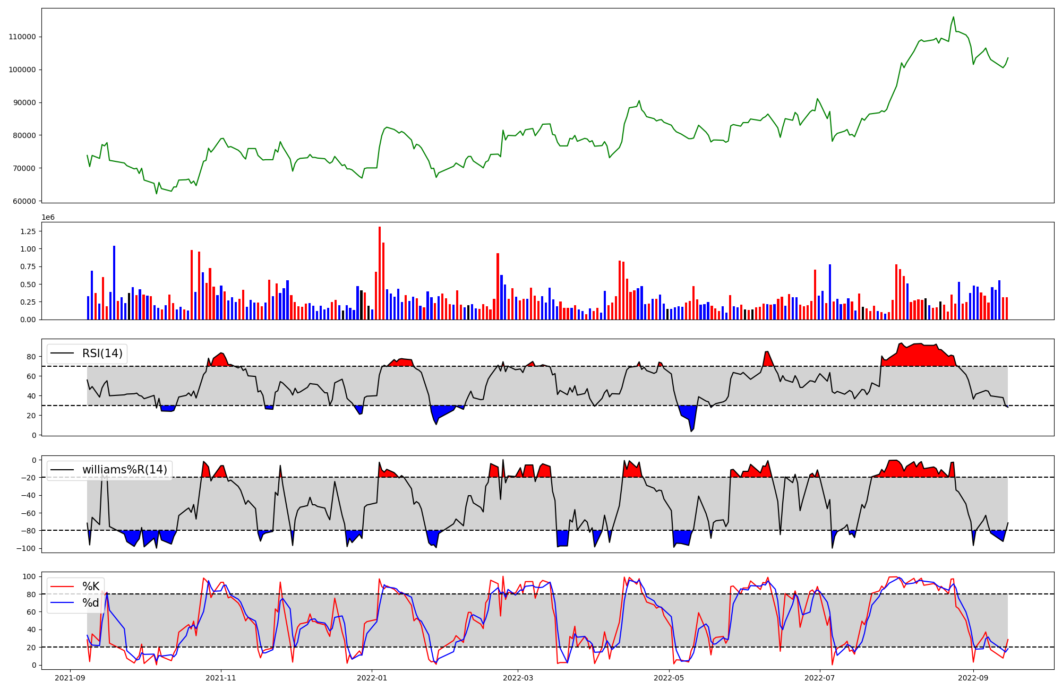Click the 2022-03 x-axis date label
The image size is (1062, 690).
pos(518,678)
